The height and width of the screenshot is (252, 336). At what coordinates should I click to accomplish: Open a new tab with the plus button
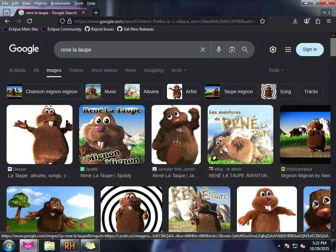point(96,13)
